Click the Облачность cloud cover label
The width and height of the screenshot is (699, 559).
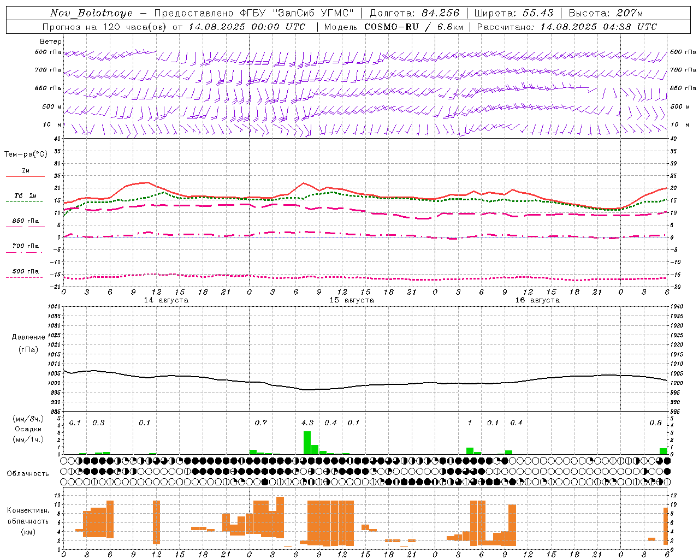pos(28,474)
